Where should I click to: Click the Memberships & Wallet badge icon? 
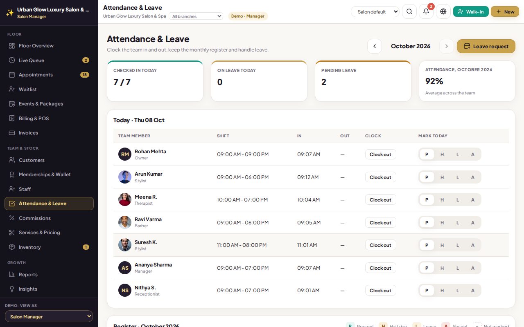pyautogui.click(x=12, y=175)
